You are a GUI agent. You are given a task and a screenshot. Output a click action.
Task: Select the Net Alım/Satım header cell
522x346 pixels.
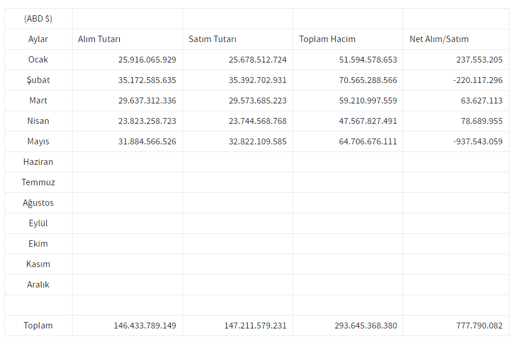coord(439,39)
